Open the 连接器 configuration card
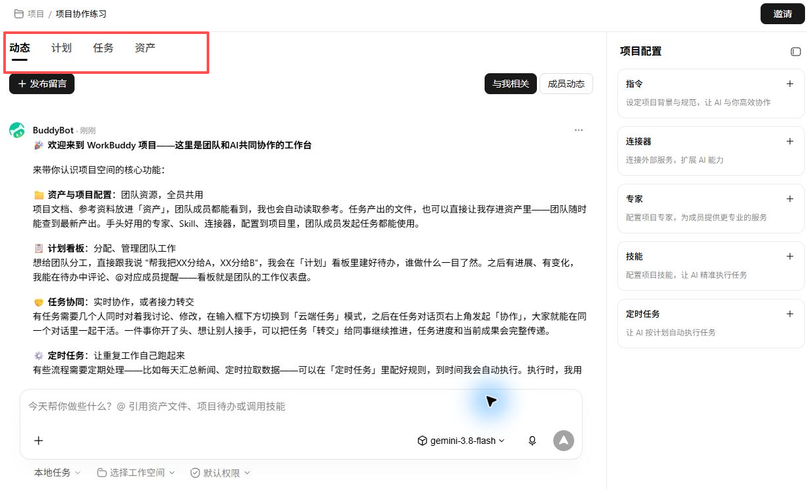 [711, 150]
